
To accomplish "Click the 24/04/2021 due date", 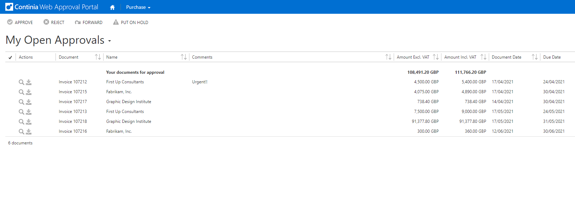I will (x=554, y=82).
